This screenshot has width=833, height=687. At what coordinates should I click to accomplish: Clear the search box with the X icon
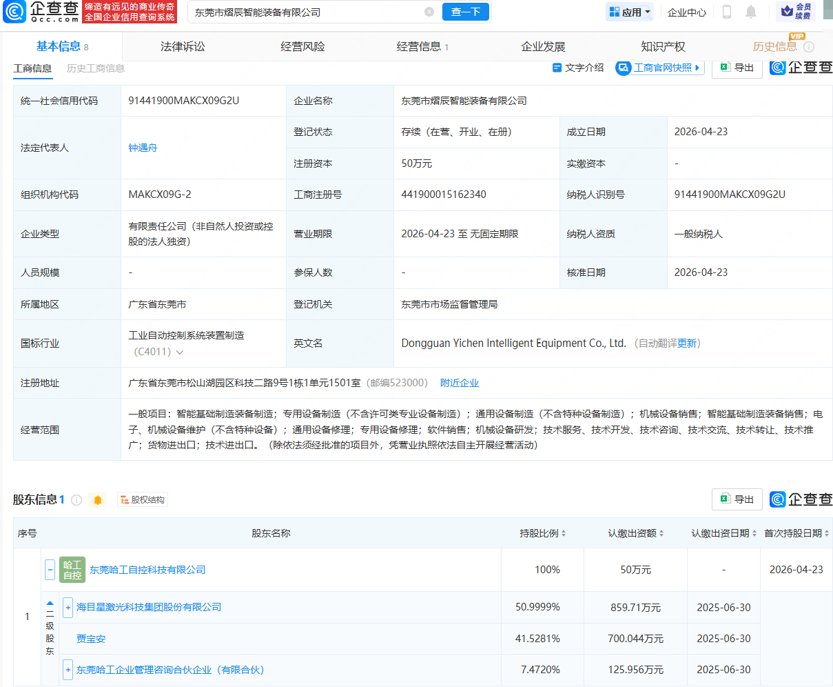coord(429,12)
